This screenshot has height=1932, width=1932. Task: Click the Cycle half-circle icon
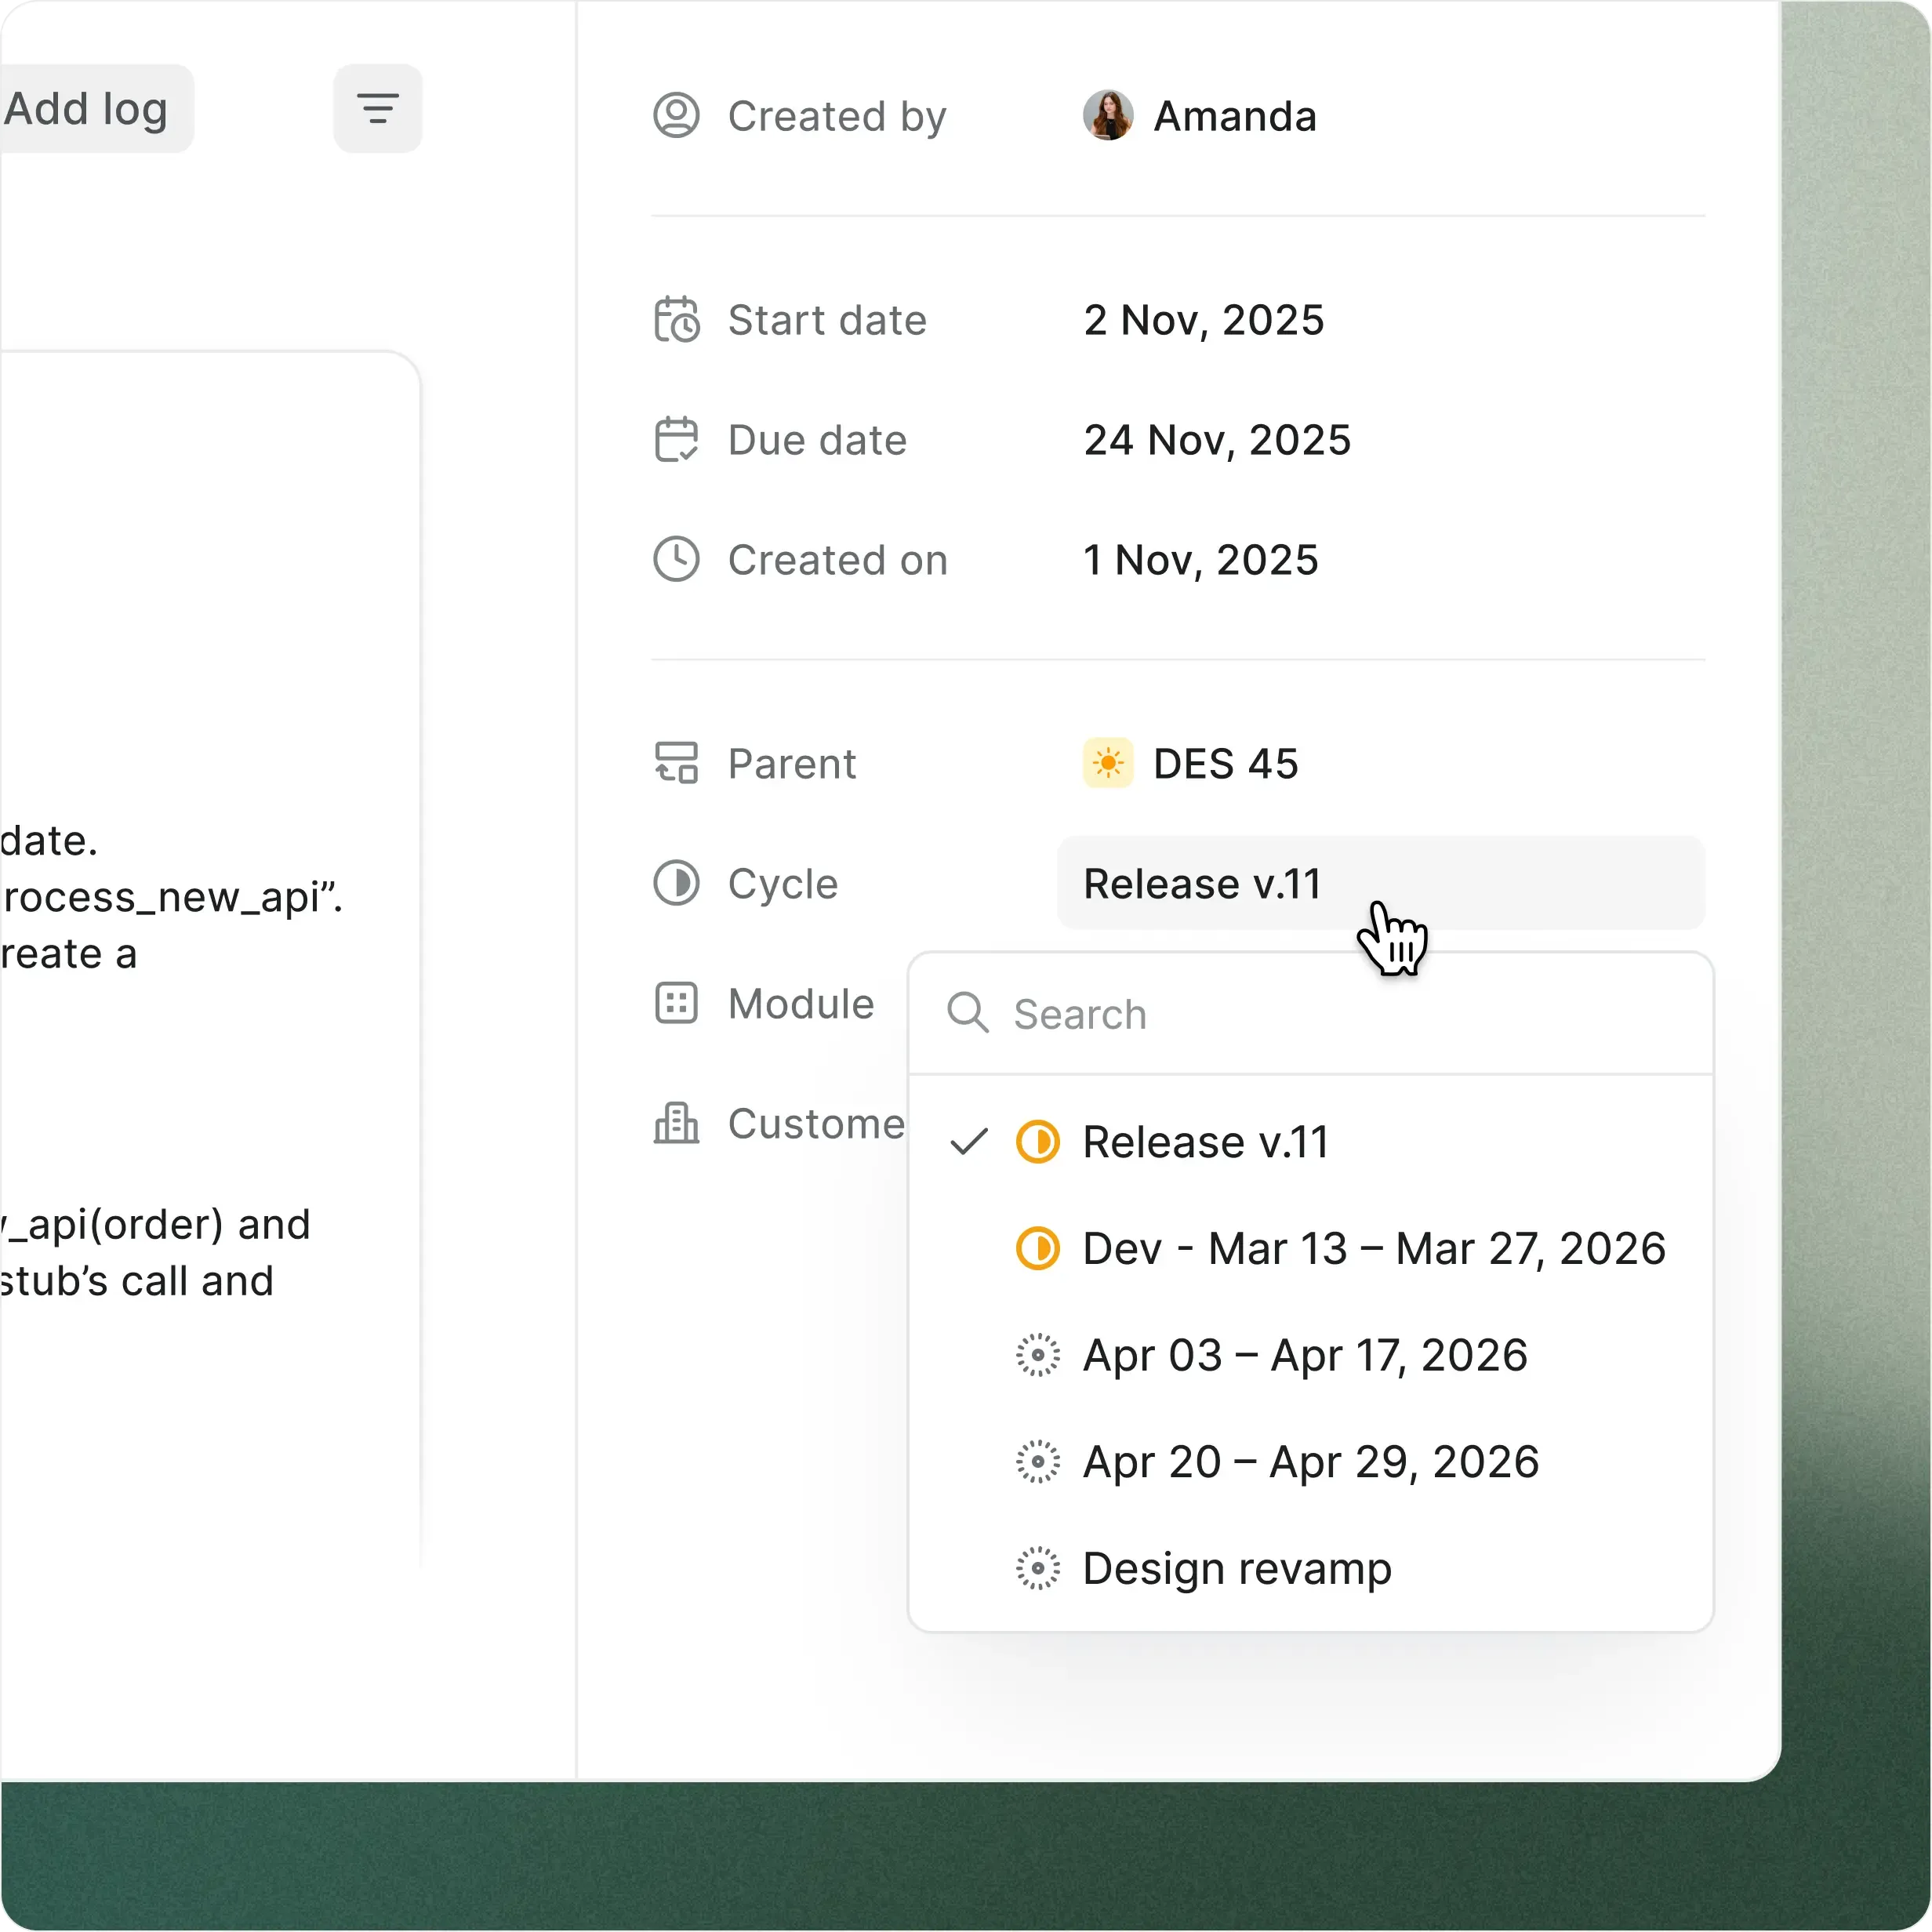click(x=676, y=883)
